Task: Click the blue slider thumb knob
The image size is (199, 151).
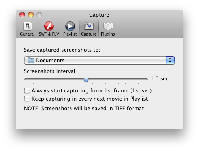Action: [86, 80]
